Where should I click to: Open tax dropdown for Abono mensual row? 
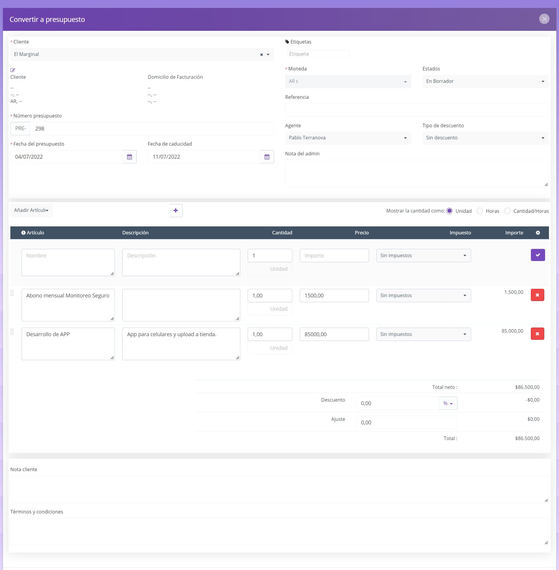point(423,295)
